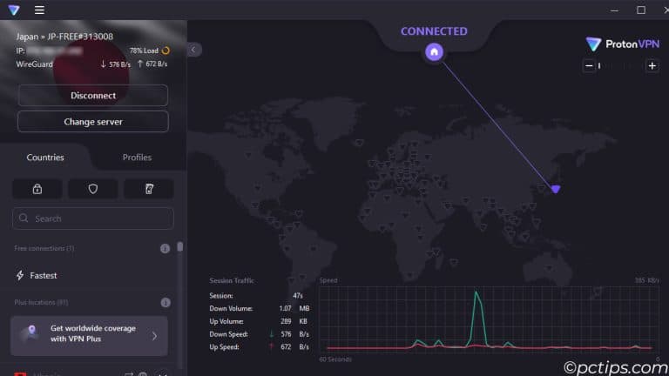Click the WireGuard protocol label
This screenshot has width=669, height=376.
35,64
